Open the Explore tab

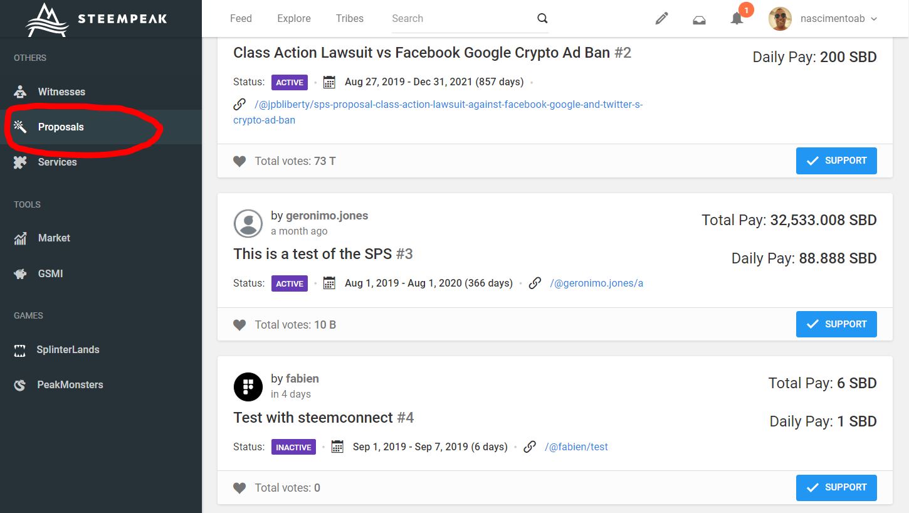coord(294,18)
